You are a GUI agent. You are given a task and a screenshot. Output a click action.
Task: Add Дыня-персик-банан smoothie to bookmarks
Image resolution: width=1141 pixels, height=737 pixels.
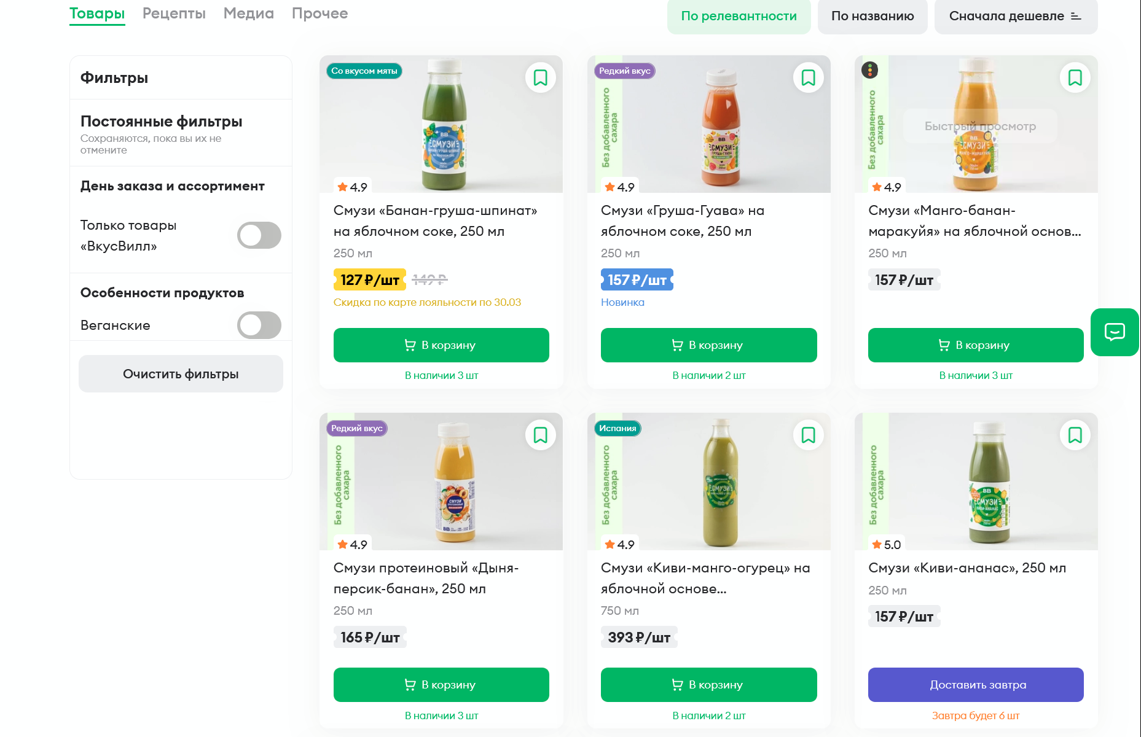point(540,435)
